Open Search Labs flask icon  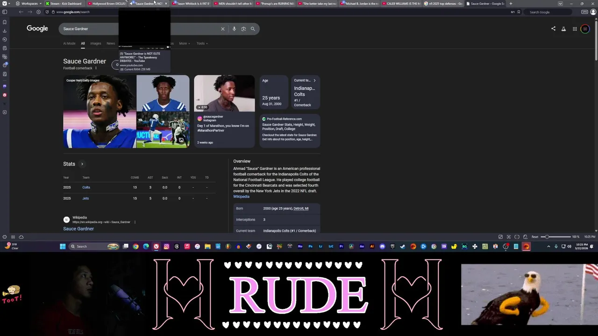(x=563, y=29)
